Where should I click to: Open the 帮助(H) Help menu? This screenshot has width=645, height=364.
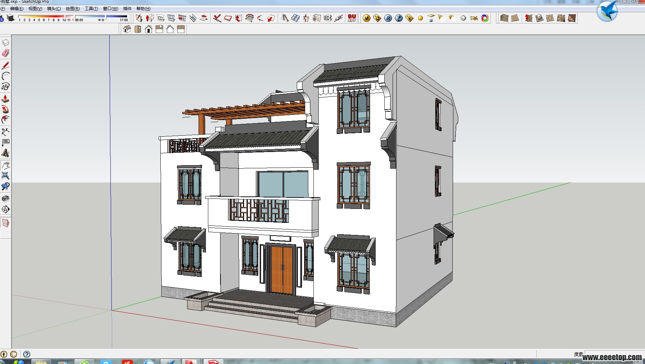[x=143, y=9]
